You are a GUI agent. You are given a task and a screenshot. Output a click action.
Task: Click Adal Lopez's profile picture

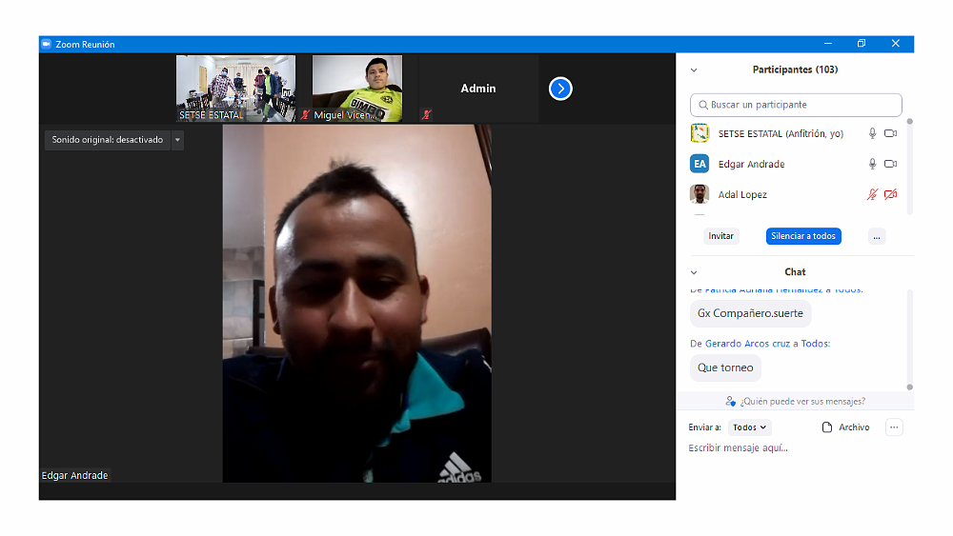pyautogui.click(x=700, y=194)
